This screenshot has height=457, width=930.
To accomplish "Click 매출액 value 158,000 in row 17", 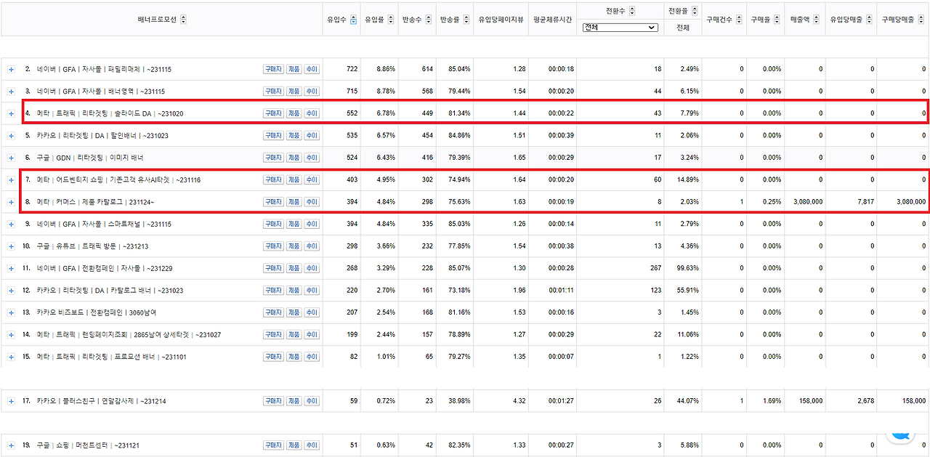I will pyautogui.click(x=811, y=401).
